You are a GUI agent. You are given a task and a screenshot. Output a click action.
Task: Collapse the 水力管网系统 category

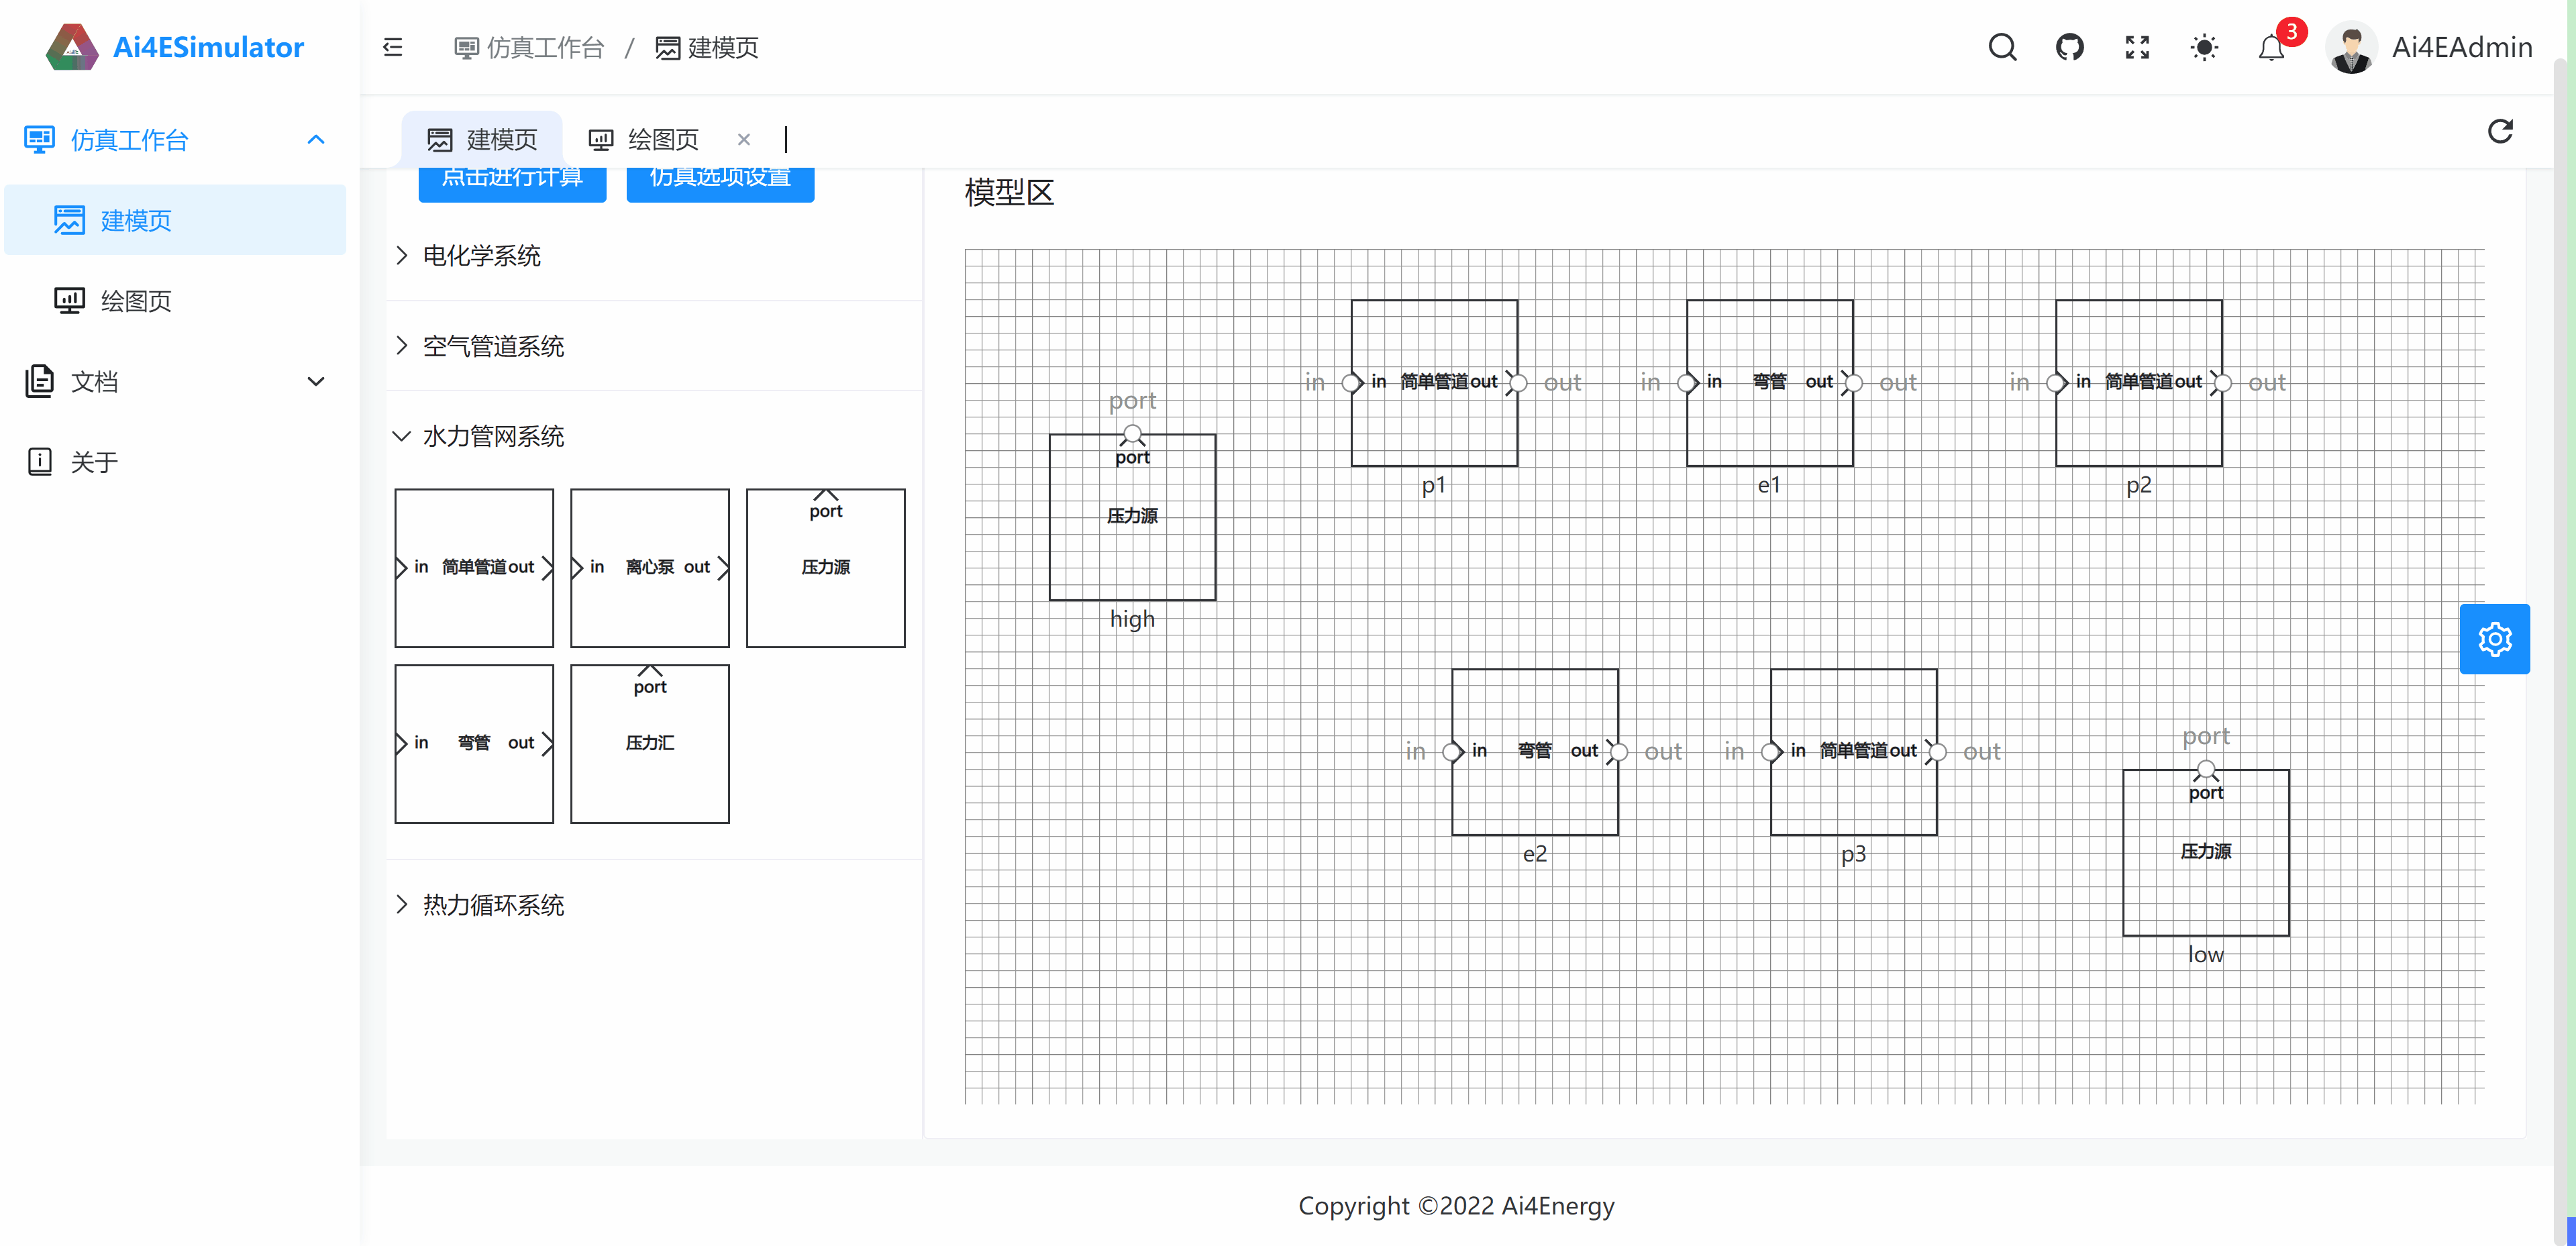493,436
